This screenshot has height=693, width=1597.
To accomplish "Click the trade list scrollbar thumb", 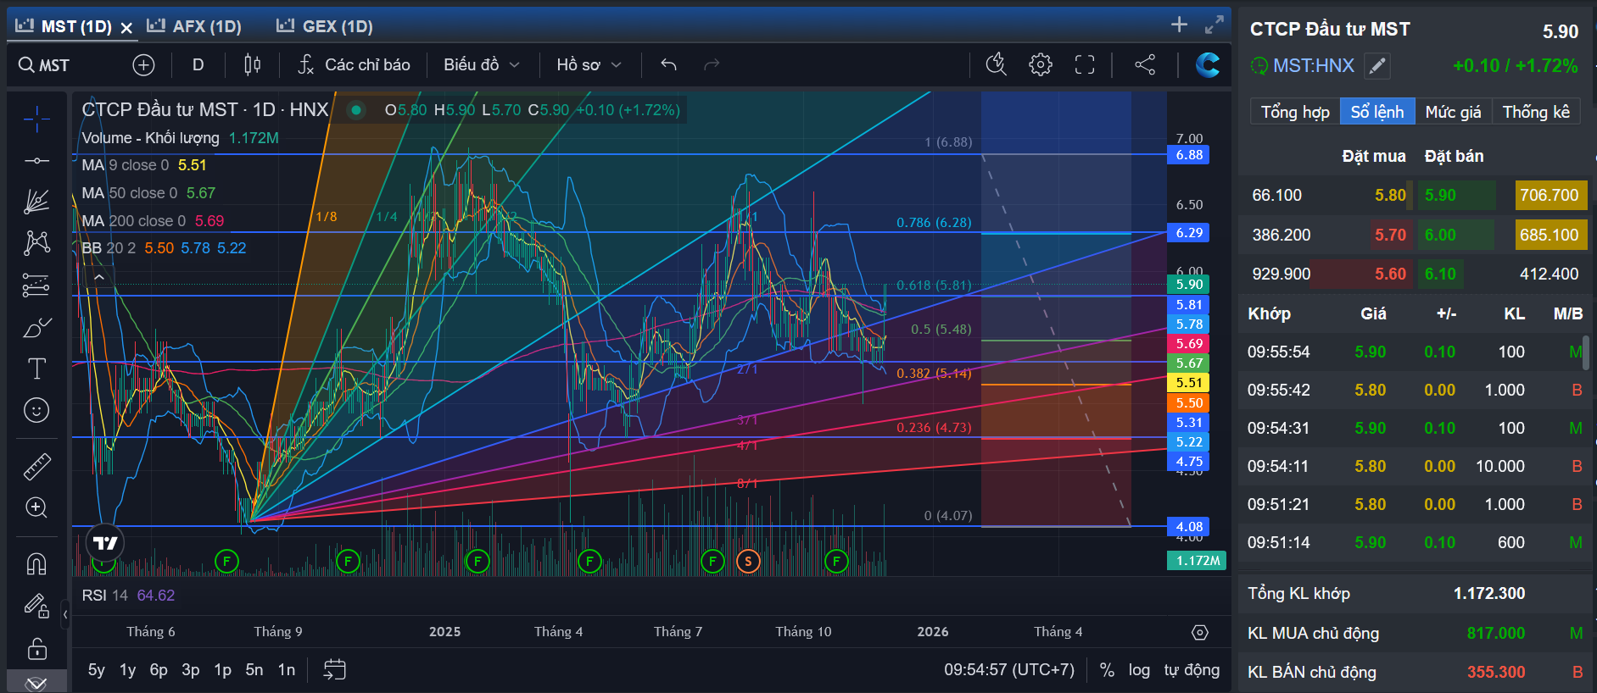I will pyautogui.click(x=1586, y=352).
